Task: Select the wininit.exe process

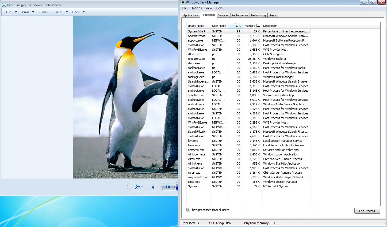Action: pyautogui.click(x=248, y=163)
